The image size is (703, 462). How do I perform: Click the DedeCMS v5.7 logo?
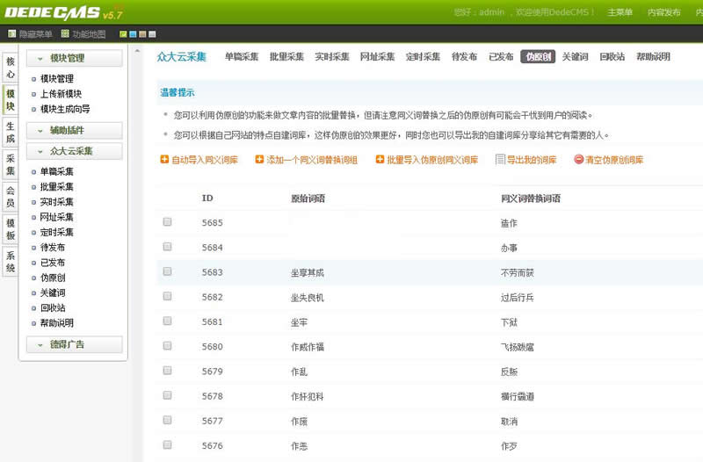coord(62,12)
